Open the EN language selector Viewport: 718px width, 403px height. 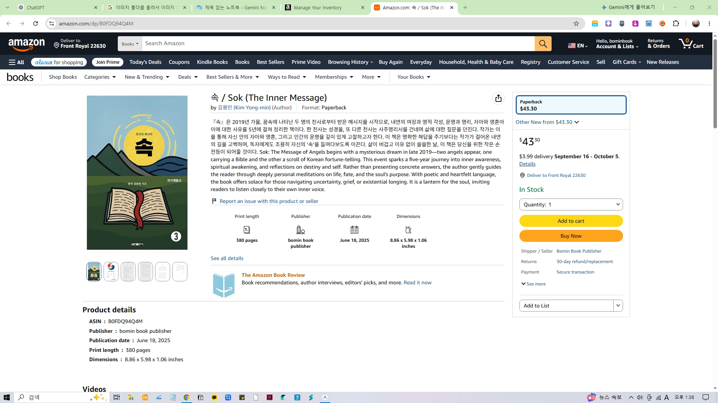click(x=578, y=46)
